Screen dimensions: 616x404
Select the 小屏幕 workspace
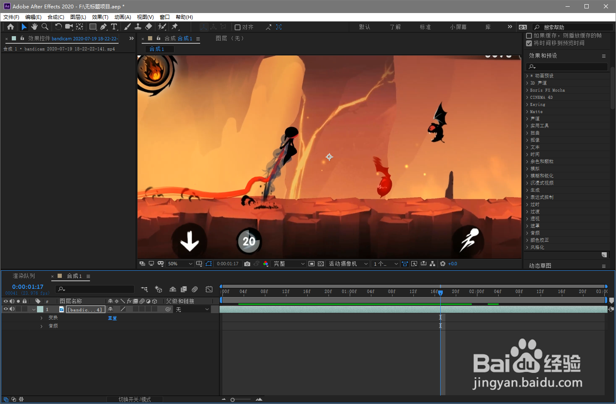[458, 27]
